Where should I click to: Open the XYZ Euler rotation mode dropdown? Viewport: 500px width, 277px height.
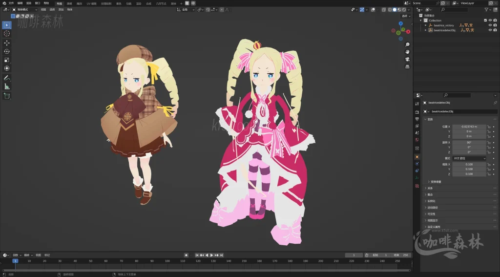click(469, 158)
